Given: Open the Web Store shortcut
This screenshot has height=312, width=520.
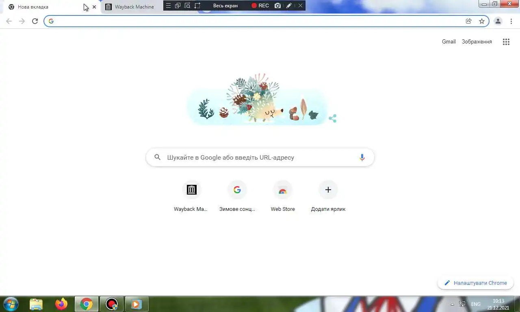Looking at the screenshot, I should pos(283,196).
